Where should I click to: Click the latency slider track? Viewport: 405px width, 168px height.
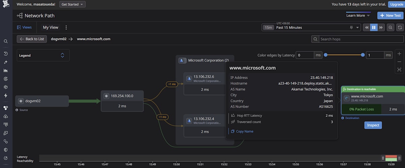pos(344,55)
